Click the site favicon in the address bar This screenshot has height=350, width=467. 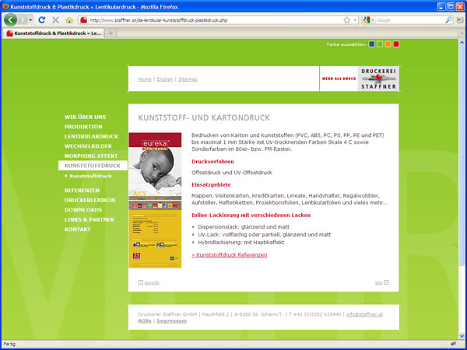click(84, 20)
